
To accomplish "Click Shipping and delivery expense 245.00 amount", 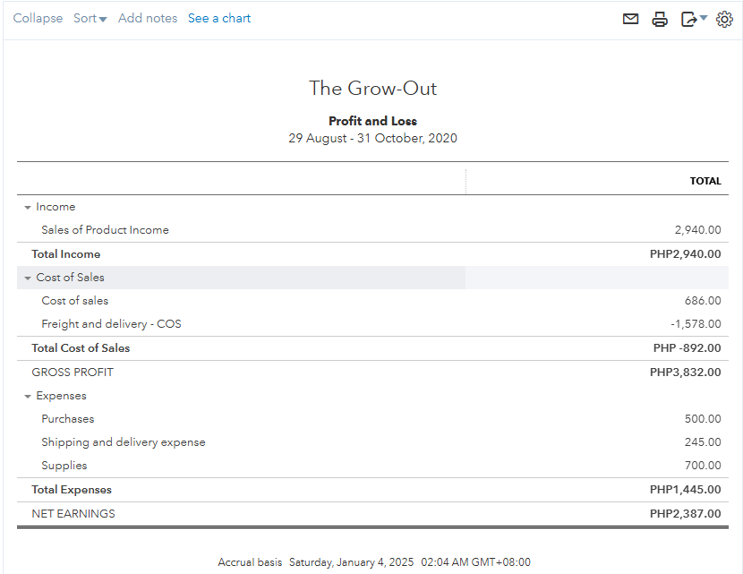I will click(703, 442).
